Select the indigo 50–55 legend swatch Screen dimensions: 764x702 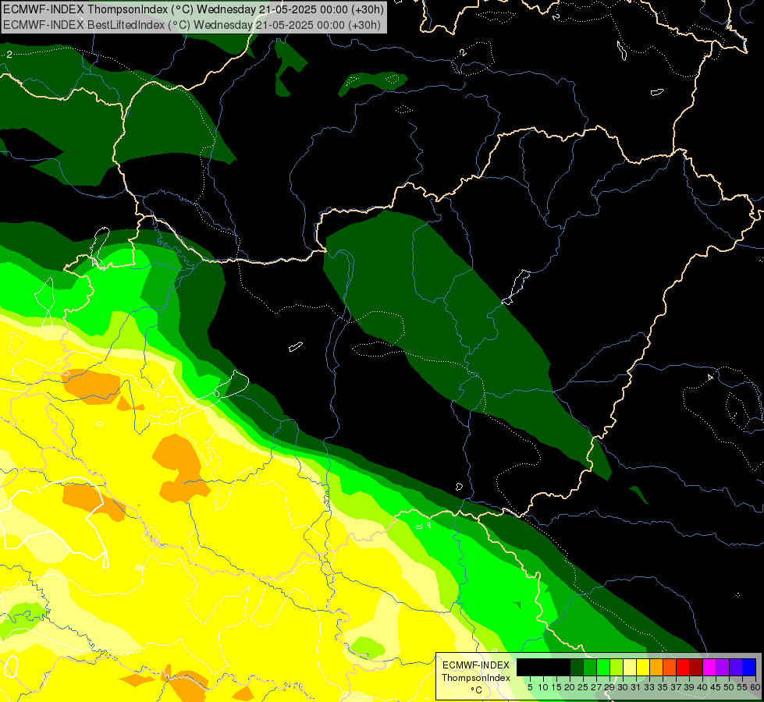tap(736, 667)
